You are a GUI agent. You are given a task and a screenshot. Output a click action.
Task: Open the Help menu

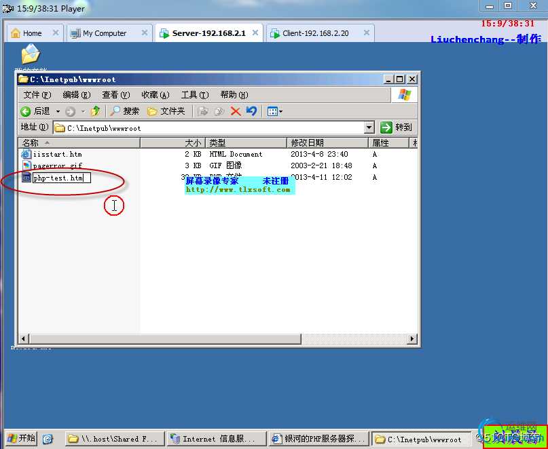click(234, 95)
